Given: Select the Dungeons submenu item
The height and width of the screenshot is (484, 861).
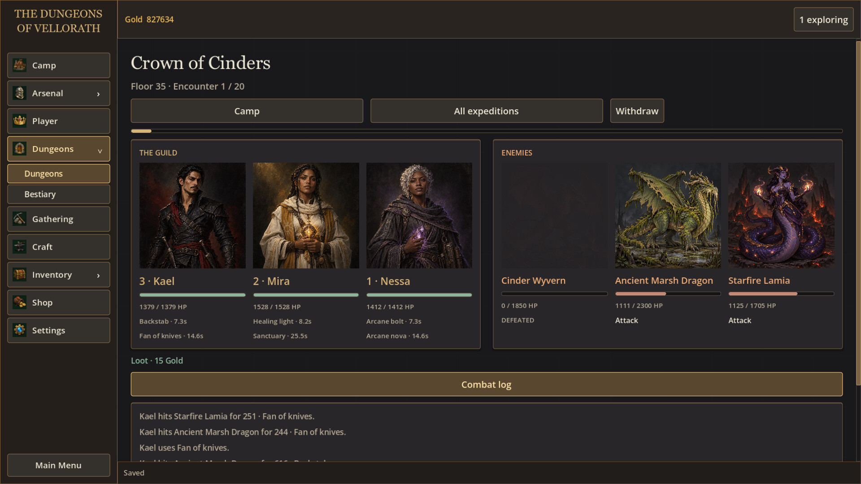Looking at the screenshot, I should (59, 174).
